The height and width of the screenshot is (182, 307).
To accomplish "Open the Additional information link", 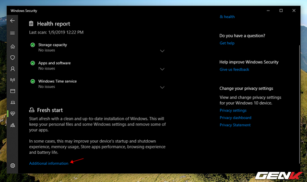I will tap(49, 163).
